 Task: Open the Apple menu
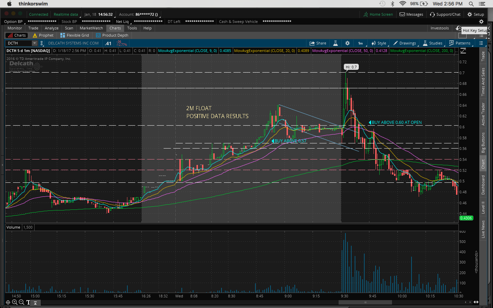click(9, 4)
